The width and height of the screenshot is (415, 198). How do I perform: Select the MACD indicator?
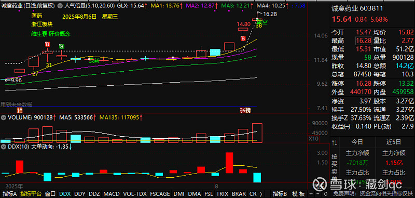click(112, 194)
